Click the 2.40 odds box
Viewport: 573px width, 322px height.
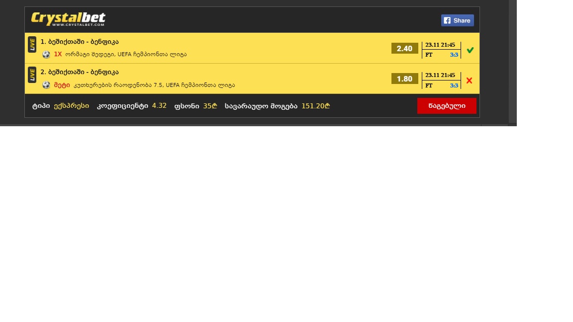click(404, 48)
